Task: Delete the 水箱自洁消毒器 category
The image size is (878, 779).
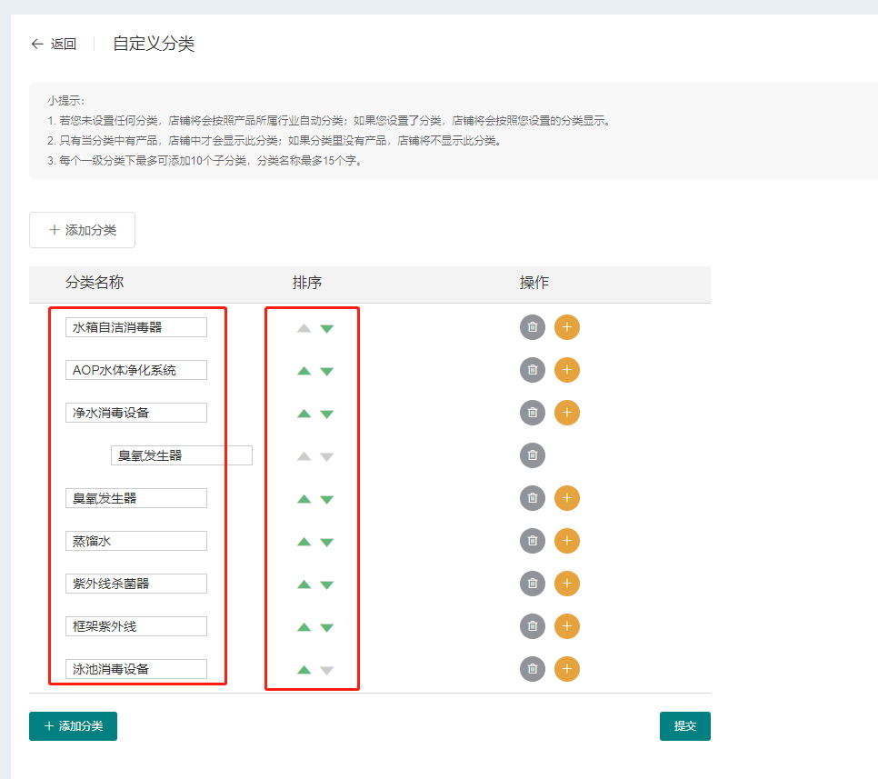Action: [x=533, y=327]
